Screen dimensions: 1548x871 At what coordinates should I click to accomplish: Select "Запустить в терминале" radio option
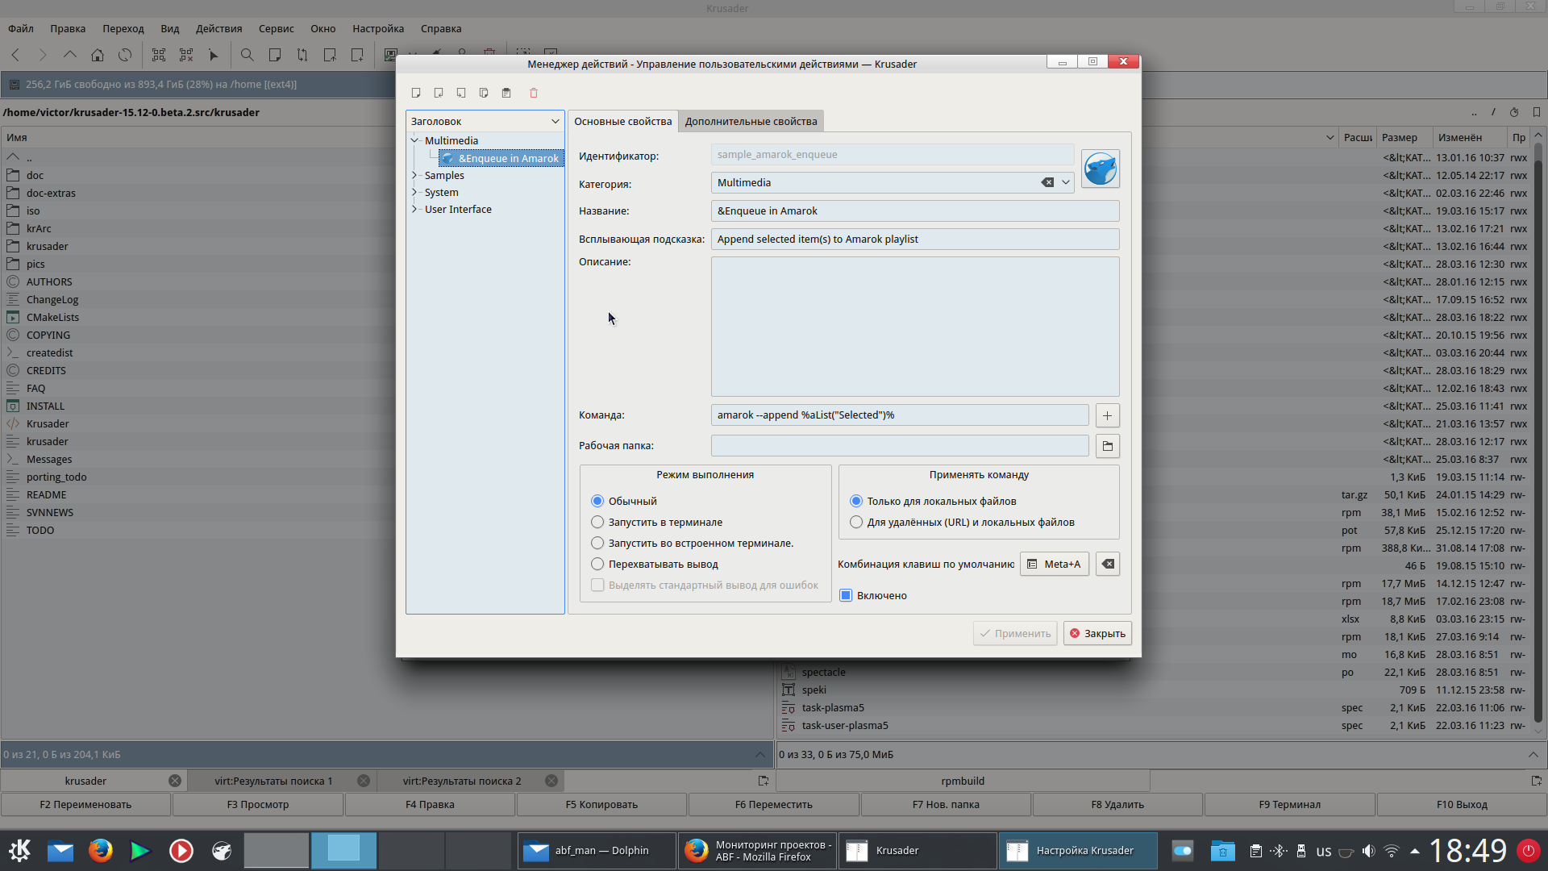point(597,523)
